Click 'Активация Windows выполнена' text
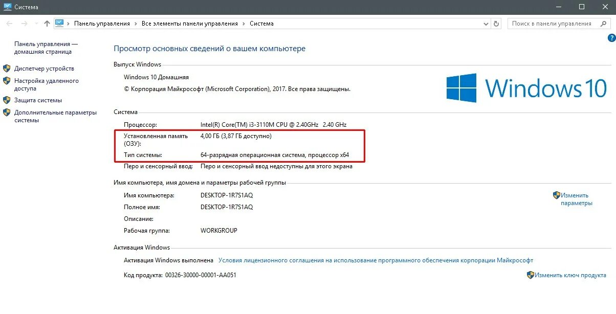The width and height of the screenshot is (616, 314). coord(168,260)
